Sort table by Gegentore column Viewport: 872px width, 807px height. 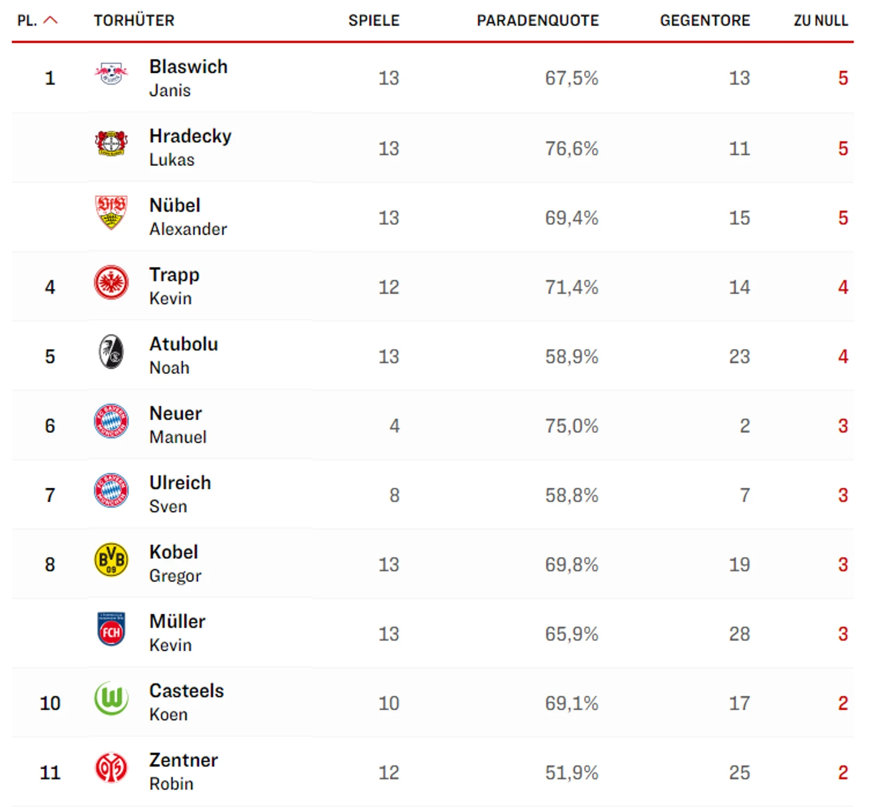click(x=705, y=21)
